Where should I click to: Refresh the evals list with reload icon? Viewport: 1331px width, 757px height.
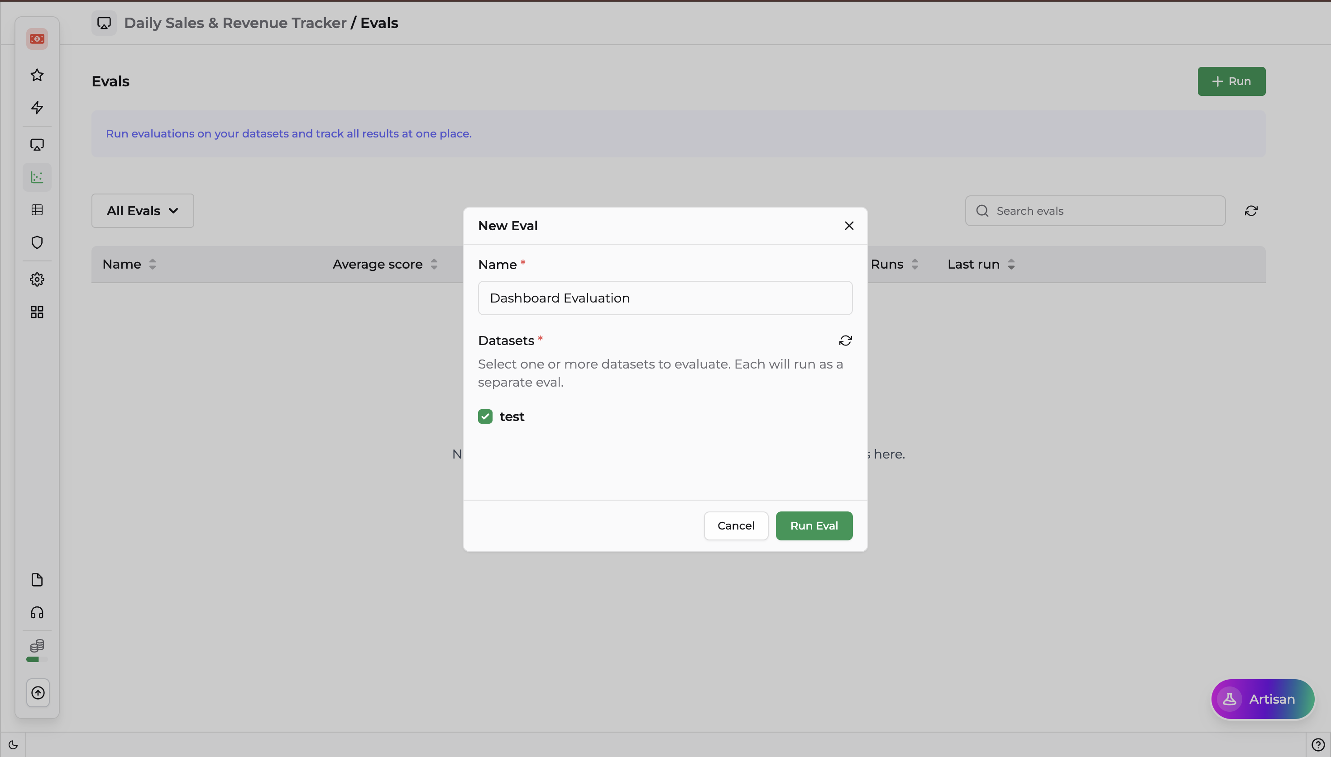click(x=1251, y=211)
